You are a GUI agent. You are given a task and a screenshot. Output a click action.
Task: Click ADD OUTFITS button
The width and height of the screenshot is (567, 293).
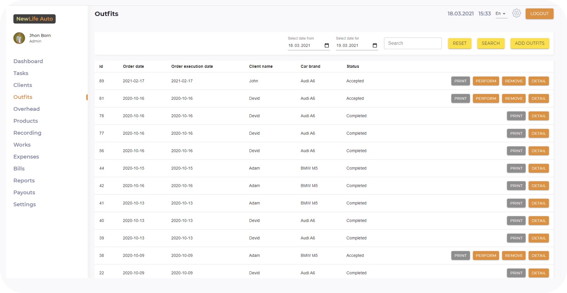(x=529, y=43)
